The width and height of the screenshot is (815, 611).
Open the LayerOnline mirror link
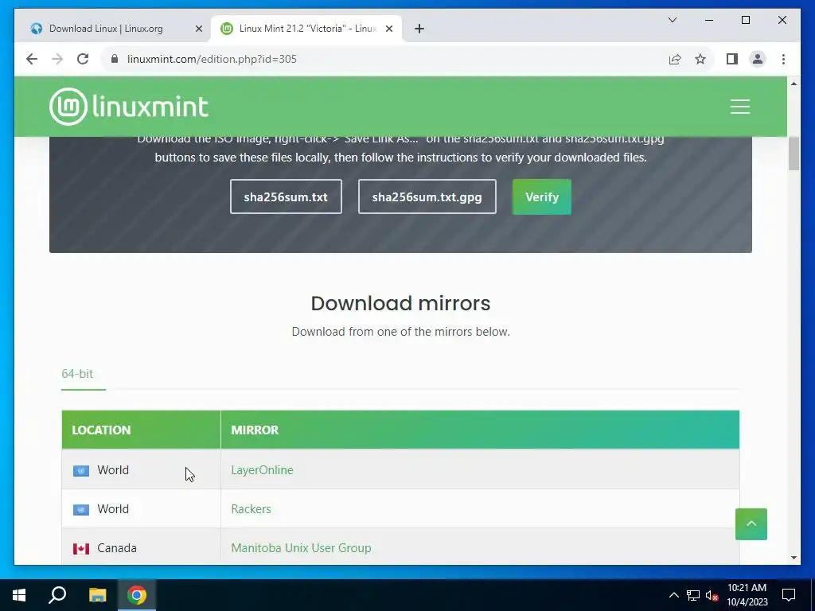[x=262, y=469]
